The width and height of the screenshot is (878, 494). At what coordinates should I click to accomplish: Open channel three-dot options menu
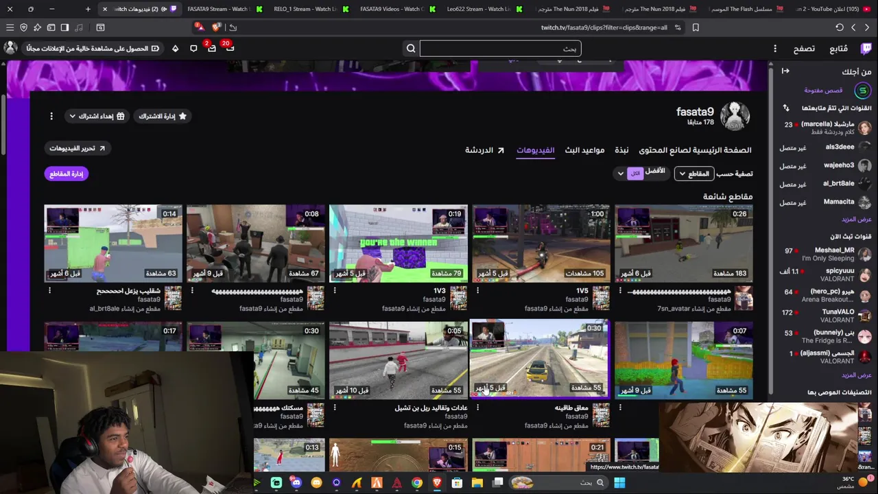click(51, 116)
